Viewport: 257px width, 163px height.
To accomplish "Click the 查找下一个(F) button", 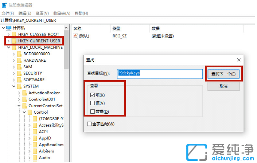I will (x=223, y=74).
